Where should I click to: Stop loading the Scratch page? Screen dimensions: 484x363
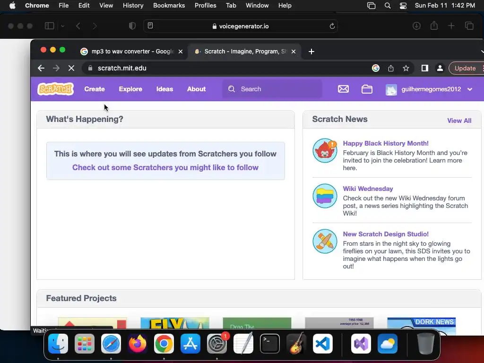click(71, 68)
